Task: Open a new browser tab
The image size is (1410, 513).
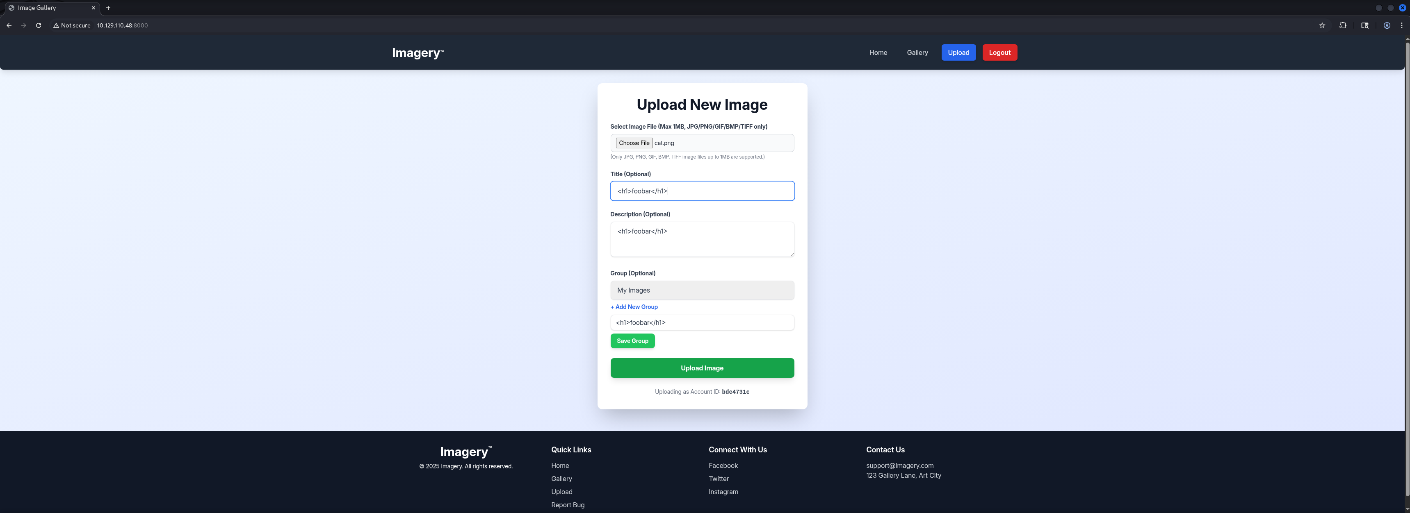Action: (x=108, y=8)
